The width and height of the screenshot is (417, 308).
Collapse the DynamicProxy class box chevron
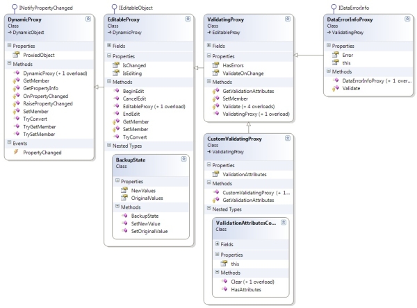[88, 19]
